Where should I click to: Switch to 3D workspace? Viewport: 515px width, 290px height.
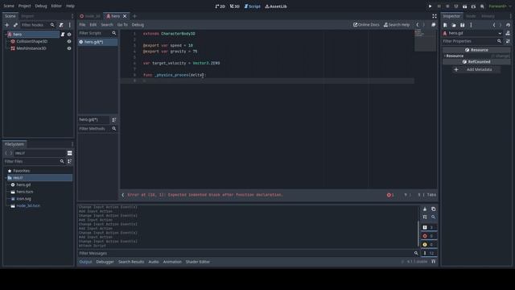234,6
